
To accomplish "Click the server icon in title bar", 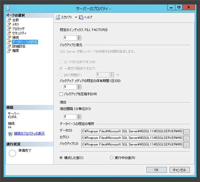I will (x=8, y=8).
